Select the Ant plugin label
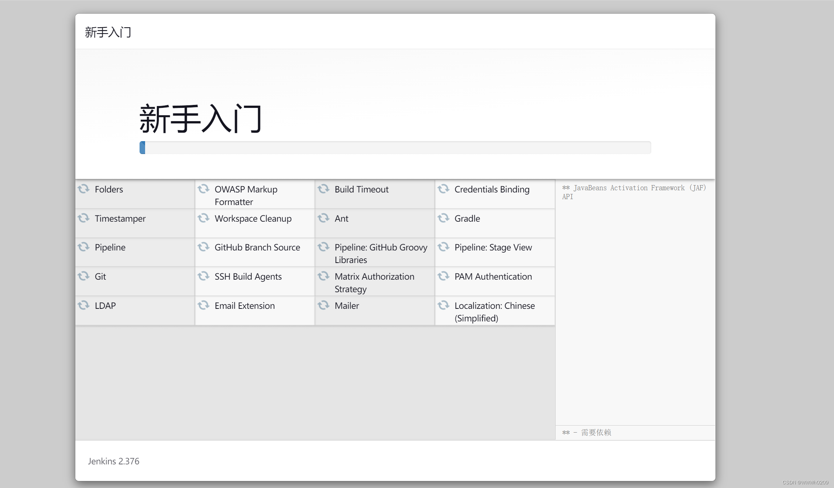 [342, 219]
